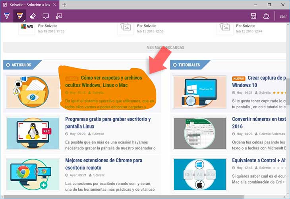The width and height of the screenshot is (290, 199).
Task: Click author Solvetic Sistemas under Convertir números
Action: coord(272,134)
